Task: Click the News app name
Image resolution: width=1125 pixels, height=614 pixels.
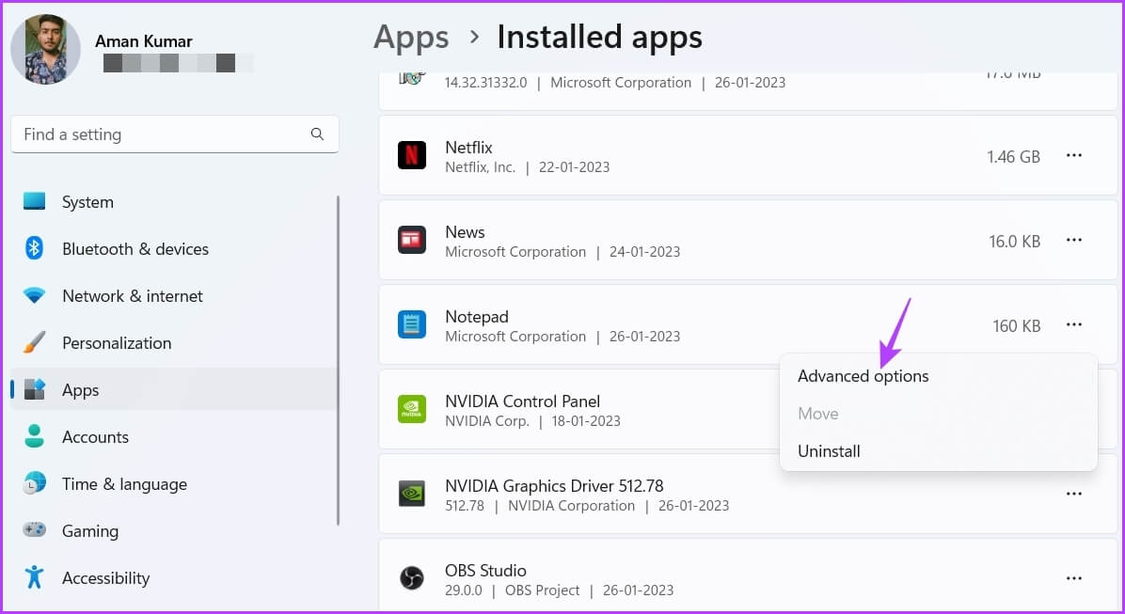Action: 465,231
